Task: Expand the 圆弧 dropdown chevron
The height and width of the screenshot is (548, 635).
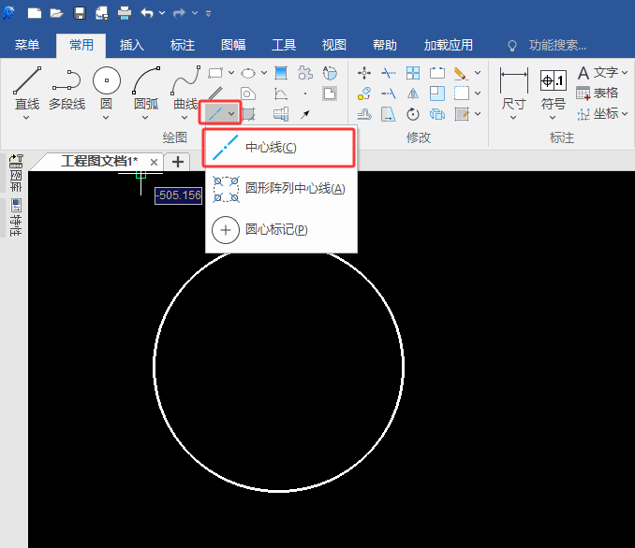Action: point(145,118)
